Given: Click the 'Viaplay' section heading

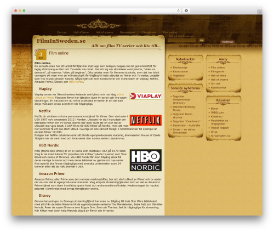Looking at the screenshot, I should (45, 89).
